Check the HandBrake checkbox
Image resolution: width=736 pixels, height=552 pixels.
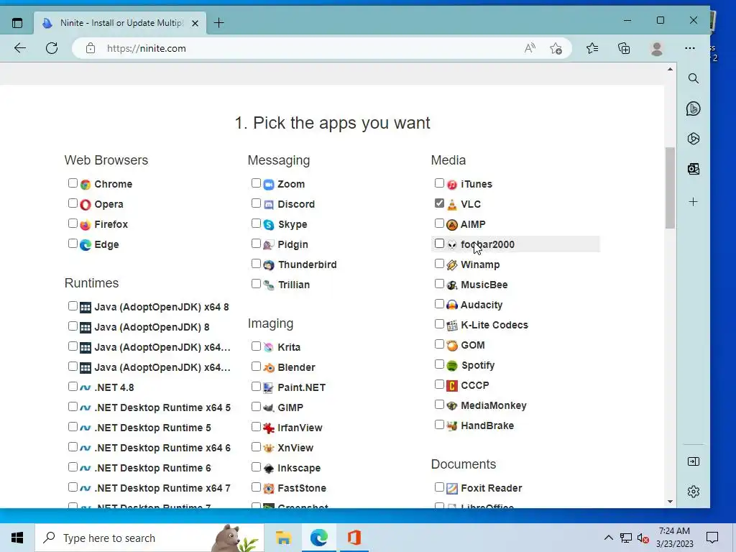click(439, 425)
